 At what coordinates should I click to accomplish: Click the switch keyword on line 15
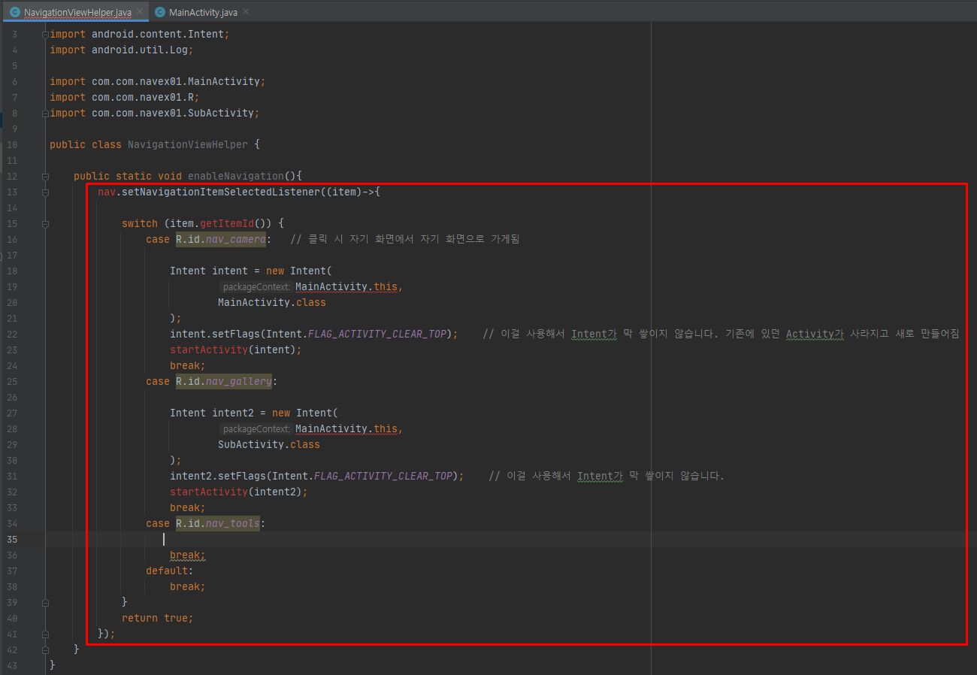click(x=140, y=224)
